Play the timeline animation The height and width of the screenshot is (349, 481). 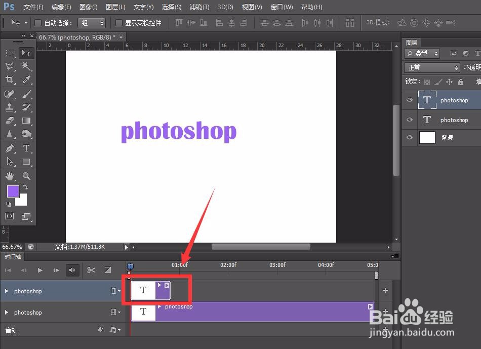[x=40, y=270]
